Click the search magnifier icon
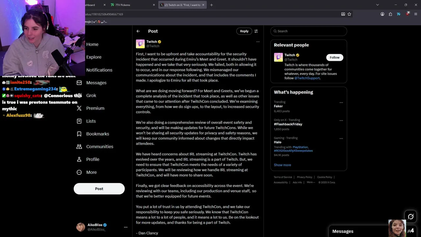421x237 pixels. (x=275, y=31)
